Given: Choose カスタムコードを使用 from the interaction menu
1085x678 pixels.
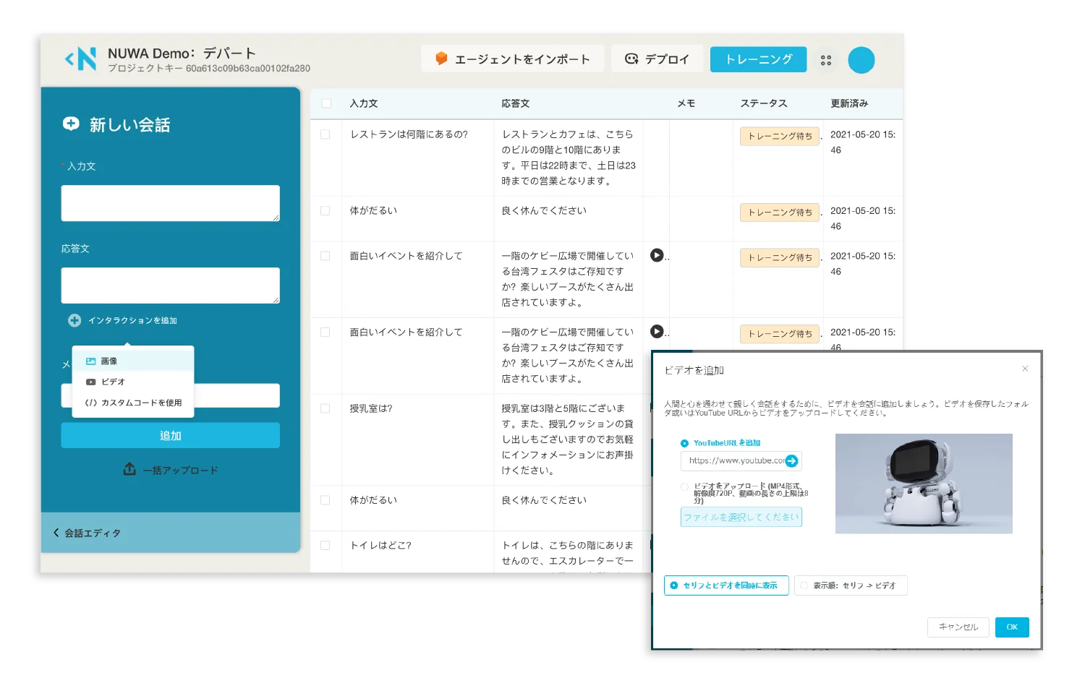Looking at the screenshot, I should [133, 403].
